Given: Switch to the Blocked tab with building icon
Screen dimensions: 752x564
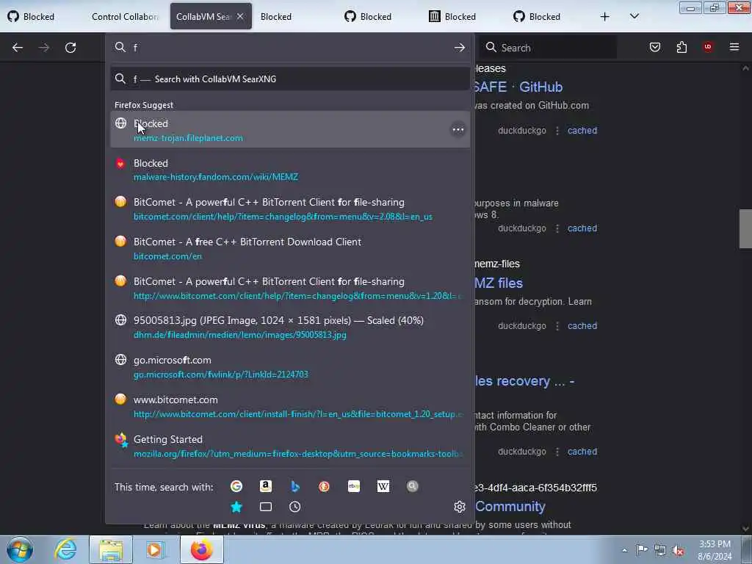Looking at the screenshot, I should [x=452, y=17].
